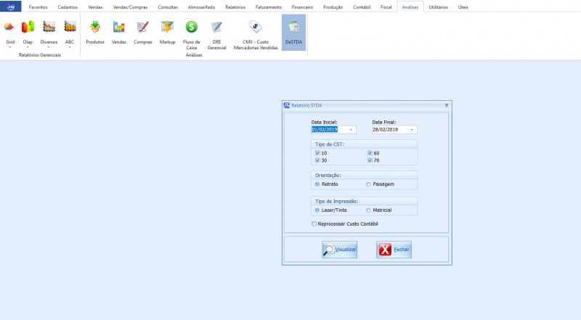Choose Matricial print type
The height and width of the screenshot is (320, 581).
click(369, 210)
